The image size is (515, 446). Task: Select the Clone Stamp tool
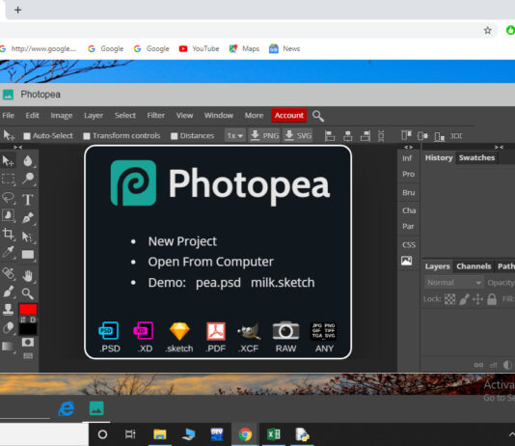coord(8,309)
